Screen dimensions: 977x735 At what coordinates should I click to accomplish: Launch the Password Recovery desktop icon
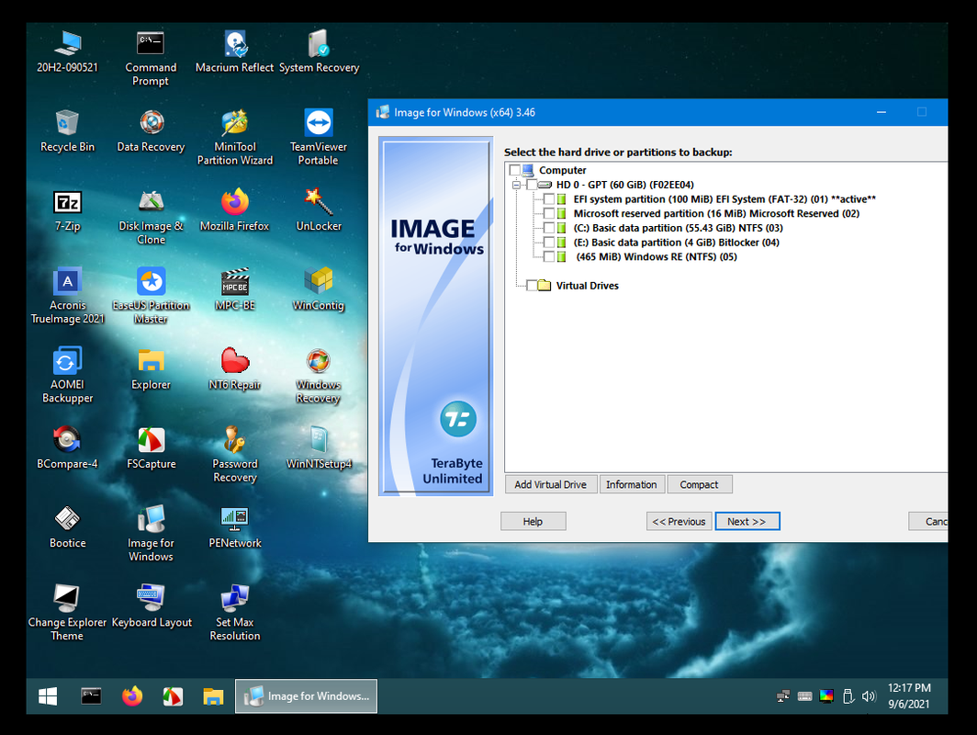[x=235, y=455]
